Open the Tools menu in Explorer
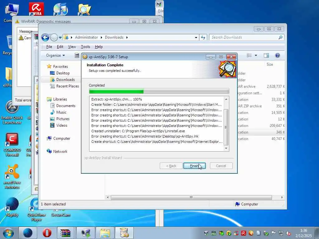Image resolution: width=319 pixels, height=239 pixels. coord(85,47)
